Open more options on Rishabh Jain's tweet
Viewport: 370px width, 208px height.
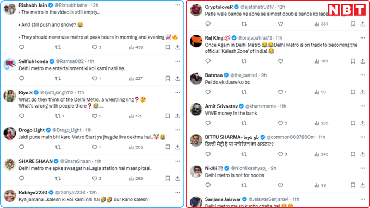tap(178, 5)
